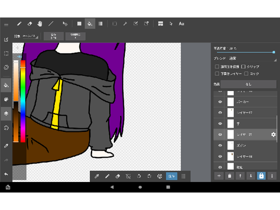Toggle the lock (ロック) checkbox
Viewport: 280px width, 210px height.
246,73
